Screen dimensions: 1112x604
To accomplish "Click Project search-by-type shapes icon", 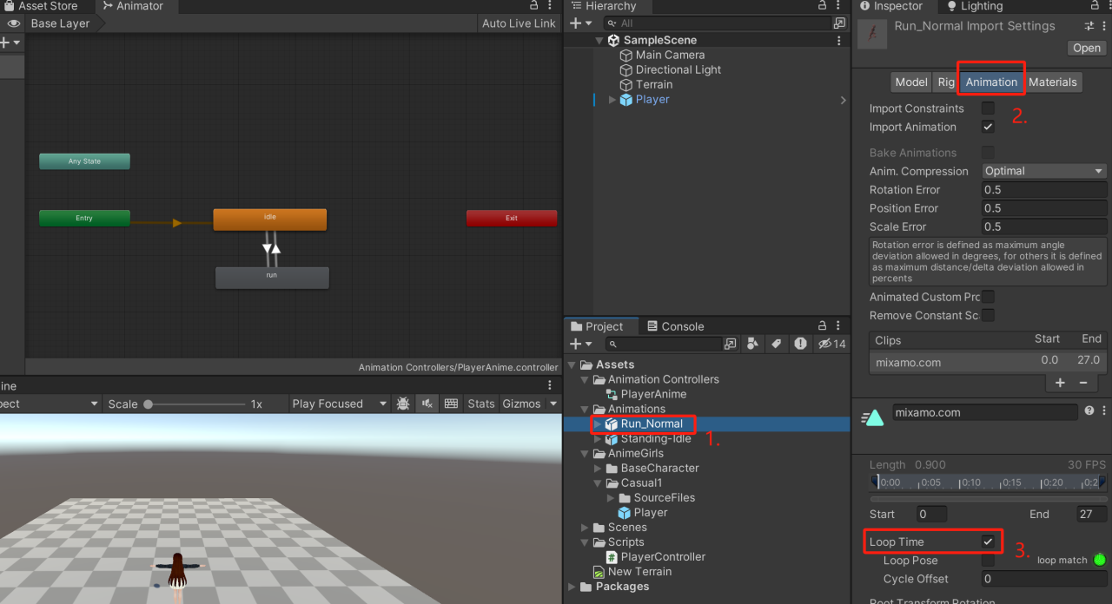I will click(x=753, y=345).
